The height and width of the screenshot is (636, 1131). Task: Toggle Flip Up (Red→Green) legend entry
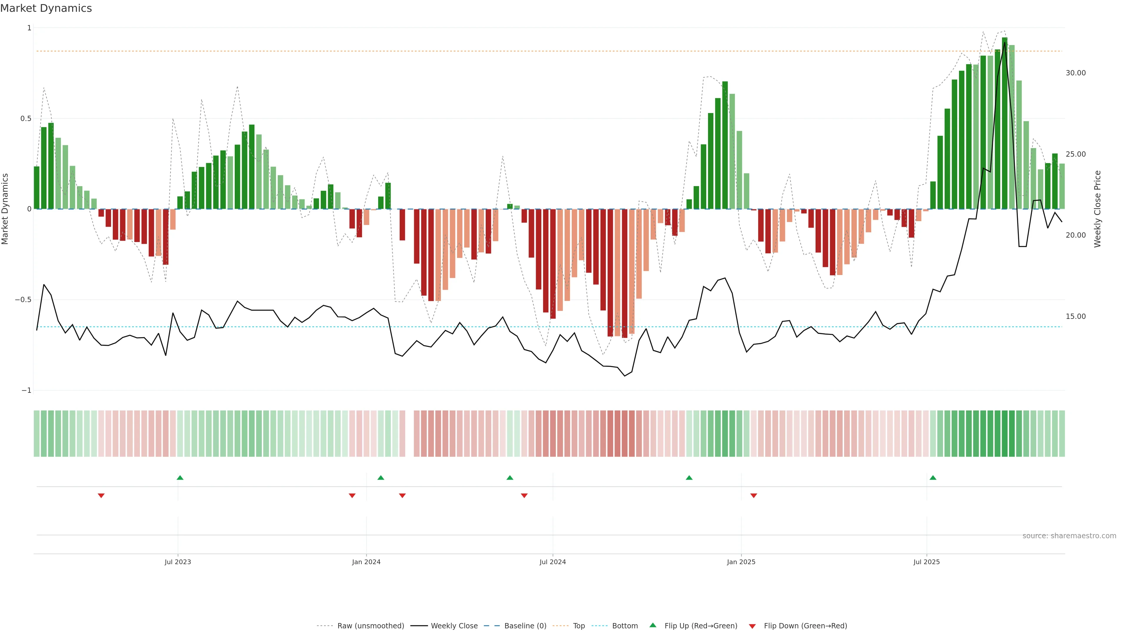tap(701, 626)
